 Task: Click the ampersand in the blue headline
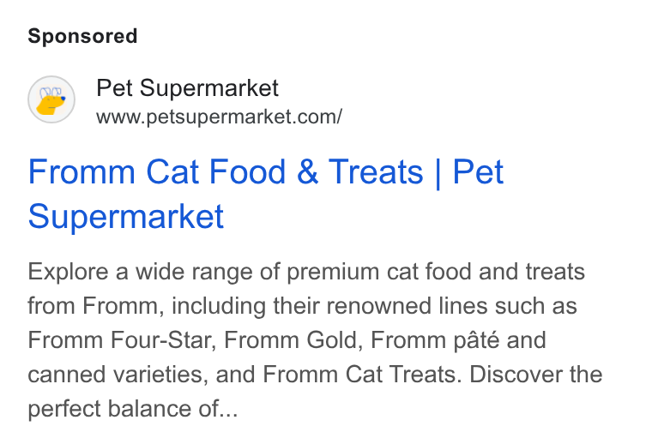[307, 171]
